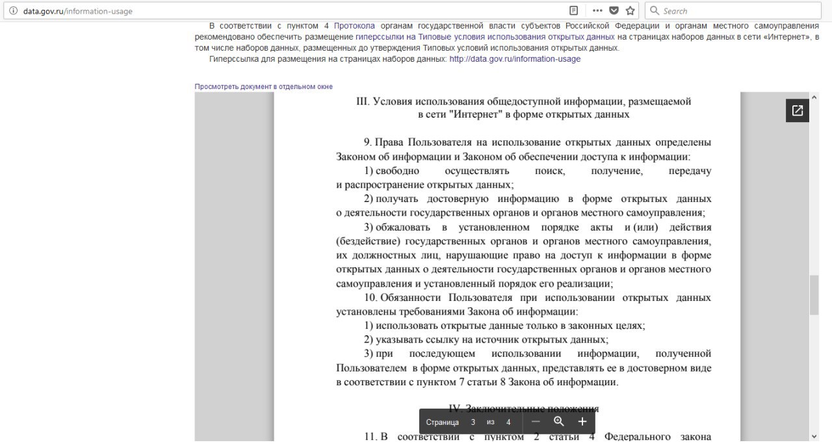Click 1) использовать открытые данные только в законных целях
Image resolution: width=832 pixels, height=447 pixels.
pos(504,326)
